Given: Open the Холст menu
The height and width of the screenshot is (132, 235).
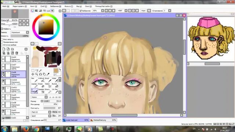Looking at the screenshot, I should (x=33, y=7).
